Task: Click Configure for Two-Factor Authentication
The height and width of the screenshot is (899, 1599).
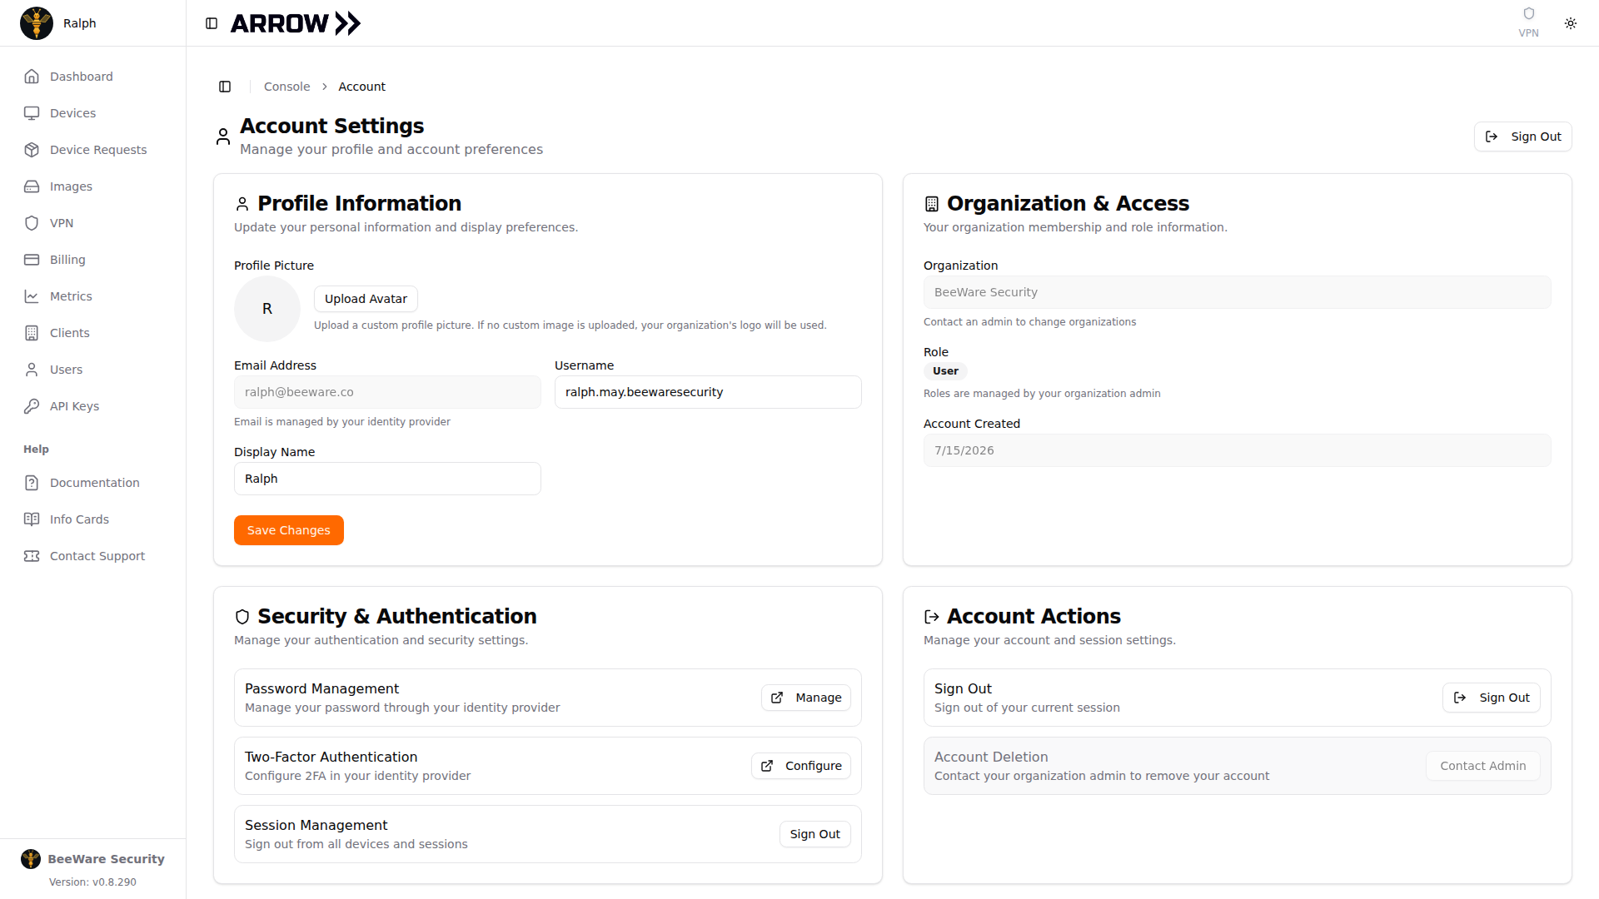Action: (801, 766)
